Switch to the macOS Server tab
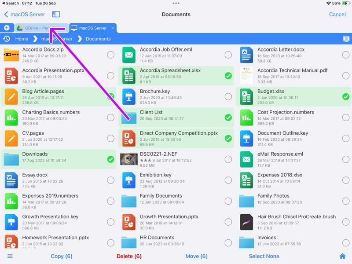The image size is (352, 264). (92, 28)
